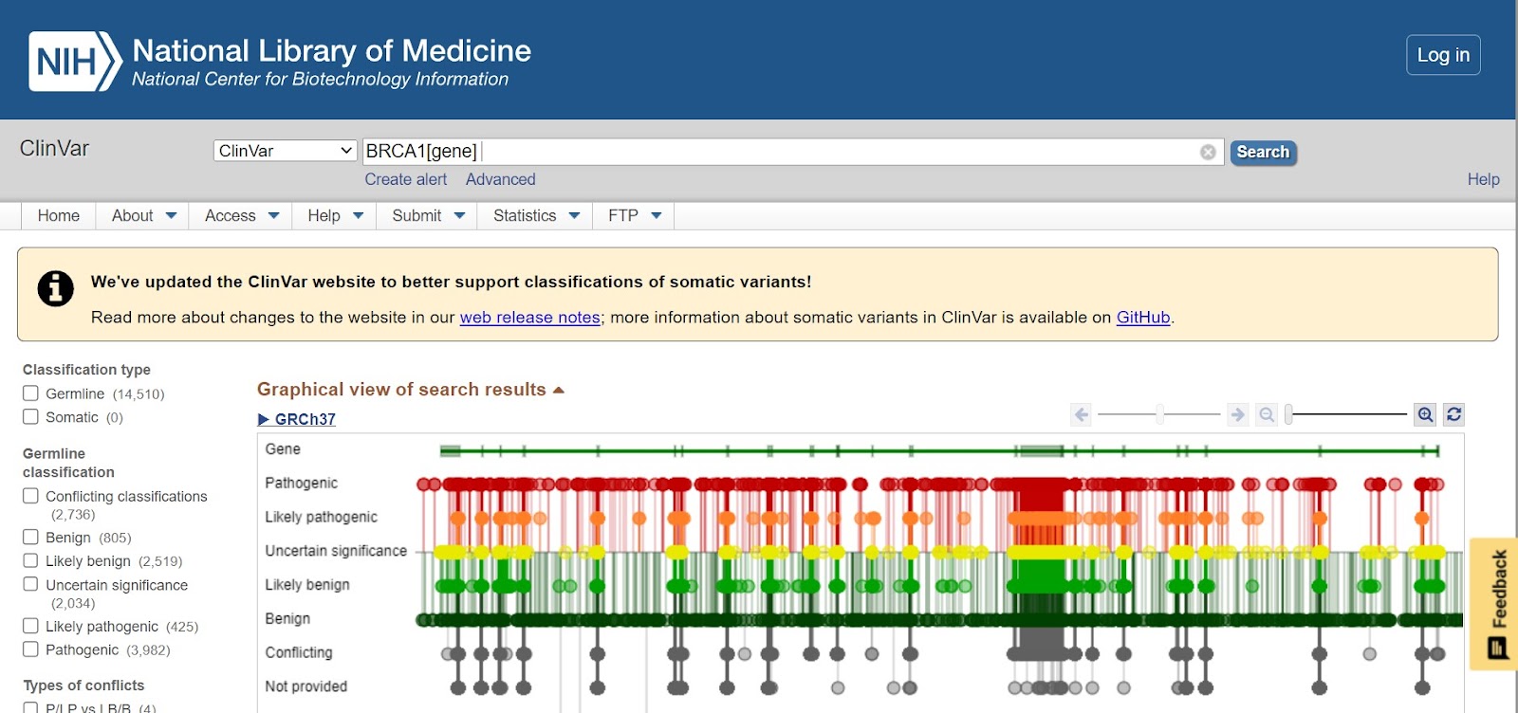Click the Conflicting track label
The image size is (1518, 713).
click(x=299, y=652)
